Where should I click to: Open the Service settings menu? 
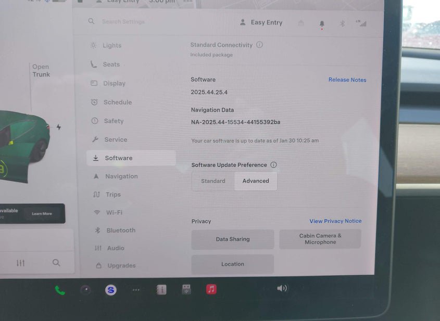tap(109, 139)
